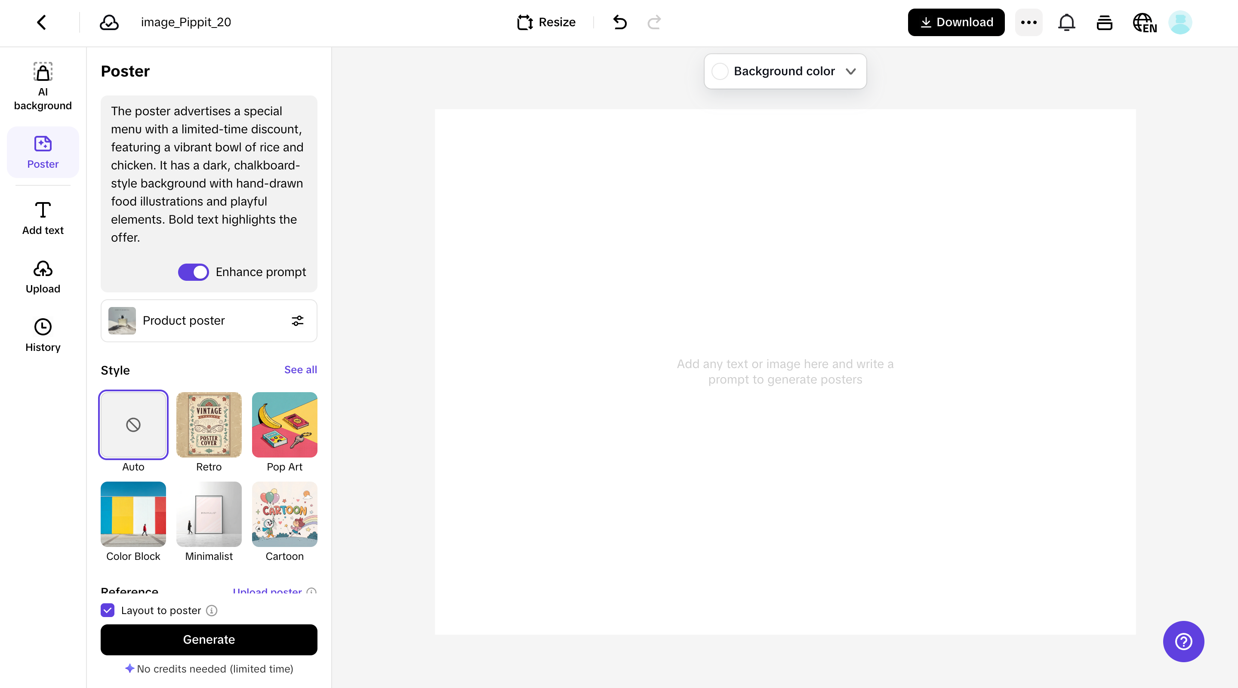Toggle the Enhance prompt switch
1238x688 pixels.
(193, 272)
